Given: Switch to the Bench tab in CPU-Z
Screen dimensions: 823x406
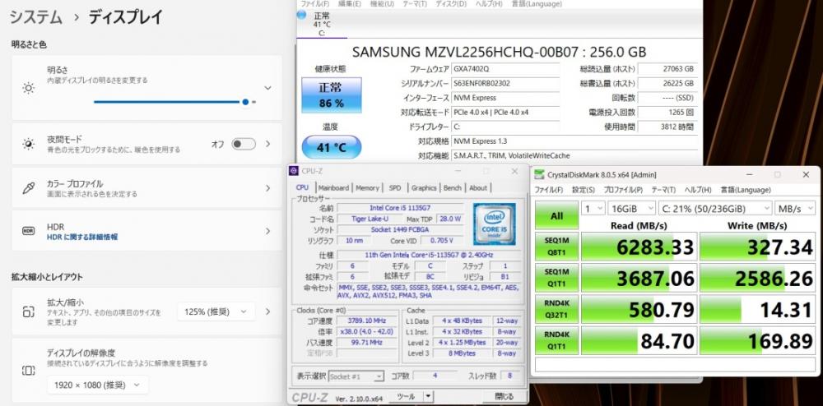Looking at the screenshot, I should coord(453,187).
